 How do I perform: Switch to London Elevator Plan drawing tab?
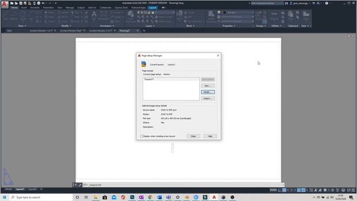point(71,31)
